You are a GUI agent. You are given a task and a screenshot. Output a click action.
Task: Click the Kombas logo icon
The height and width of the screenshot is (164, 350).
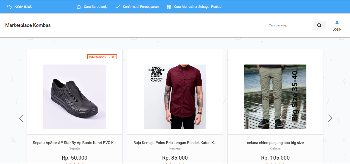[x=9, y=7]
